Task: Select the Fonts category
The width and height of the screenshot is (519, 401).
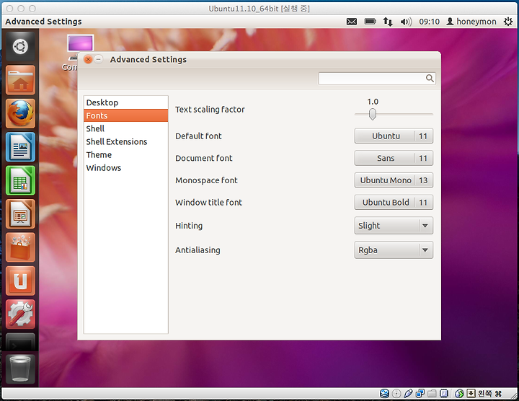Action: point(125,115)
